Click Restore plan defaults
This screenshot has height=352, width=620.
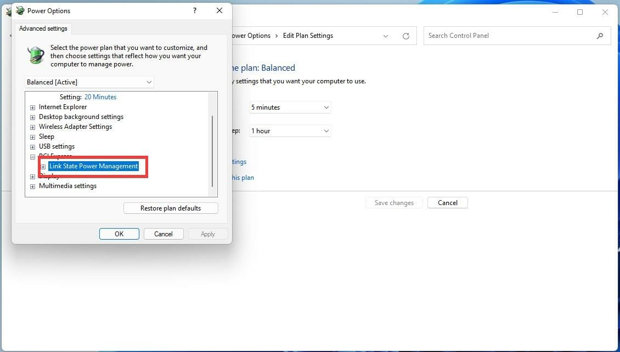point(170,208)
